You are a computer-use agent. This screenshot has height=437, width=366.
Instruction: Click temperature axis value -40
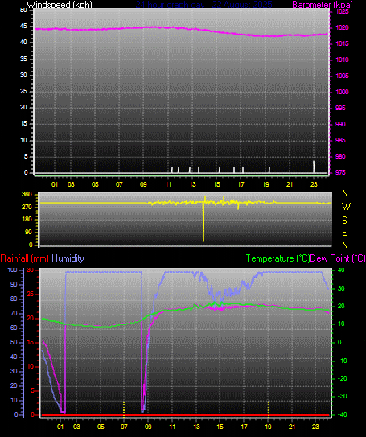click(342, 414)
